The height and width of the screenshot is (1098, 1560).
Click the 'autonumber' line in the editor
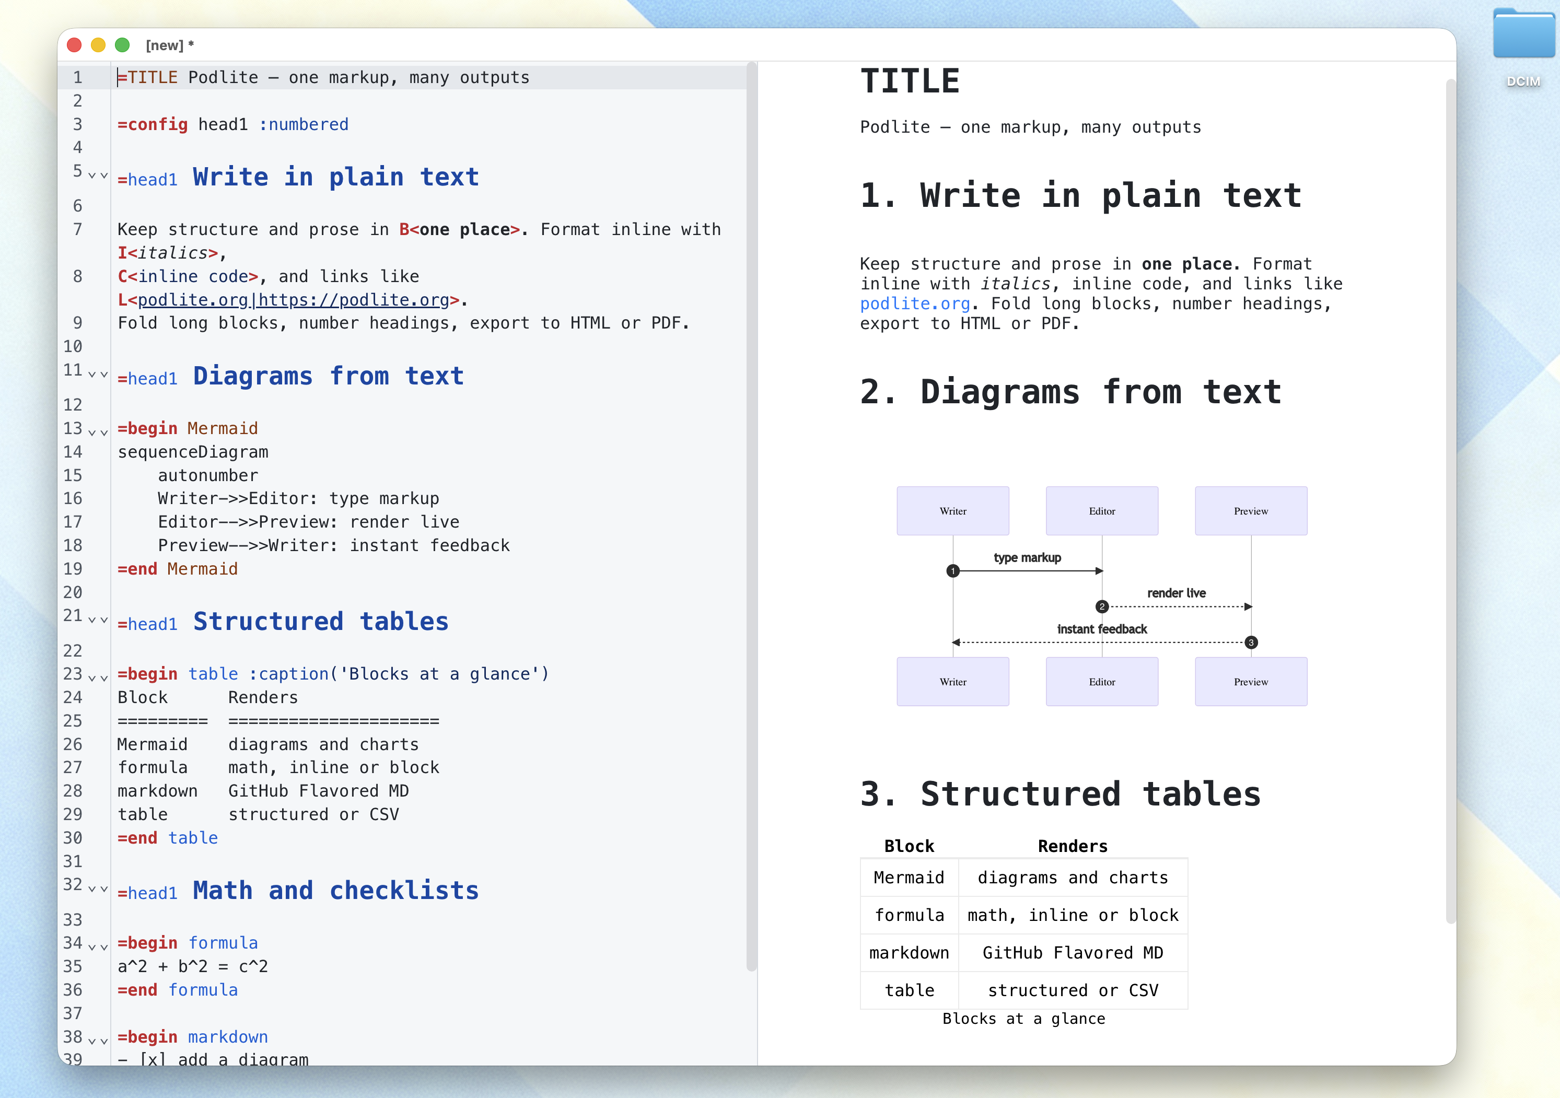[208, 476]
